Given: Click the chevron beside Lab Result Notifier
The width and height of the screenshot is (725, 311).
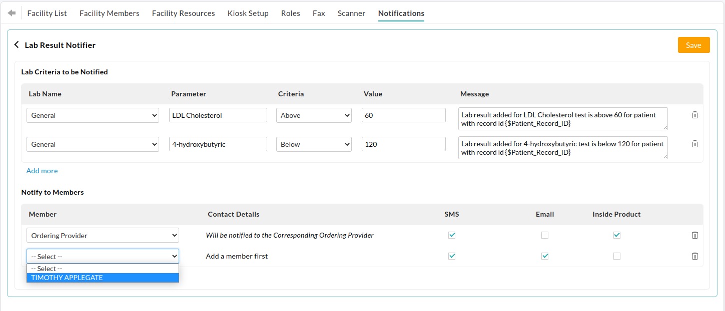Looking at the screenshot, I should (x=17, y=44).
